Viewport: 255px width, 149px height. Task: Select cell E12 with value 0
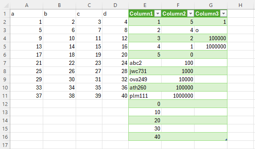point(145,104)
